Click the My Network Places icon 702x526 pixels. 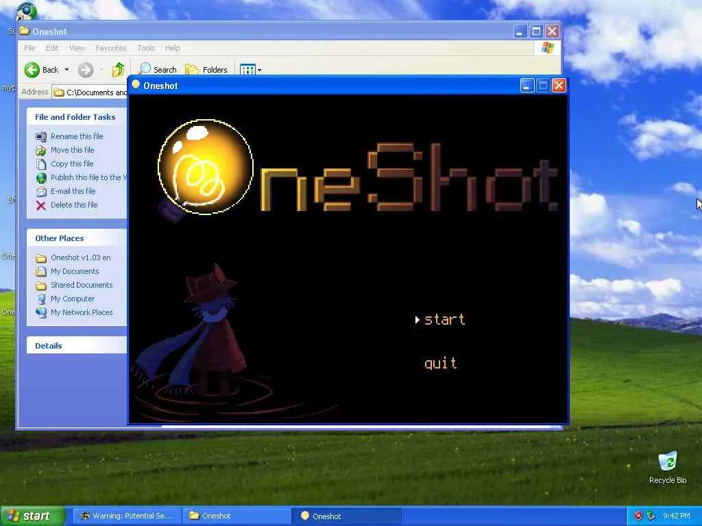pos(41,312)
